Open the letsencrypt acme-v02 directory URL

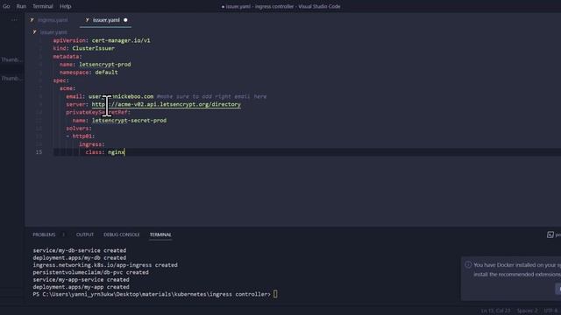coord(166,105)
